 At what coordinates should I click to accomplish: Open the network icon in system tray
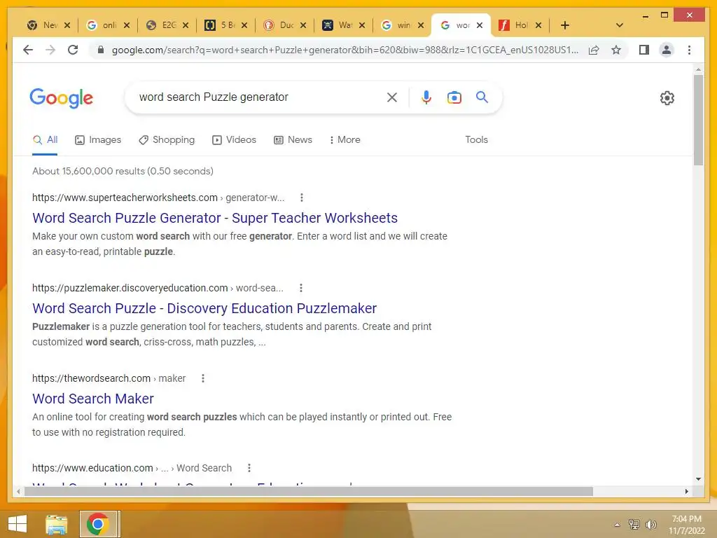click(x=634, y=525)
